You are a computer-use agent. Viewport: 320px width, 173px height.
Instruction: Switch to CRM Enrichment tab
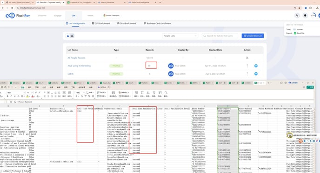pos(127,23)
